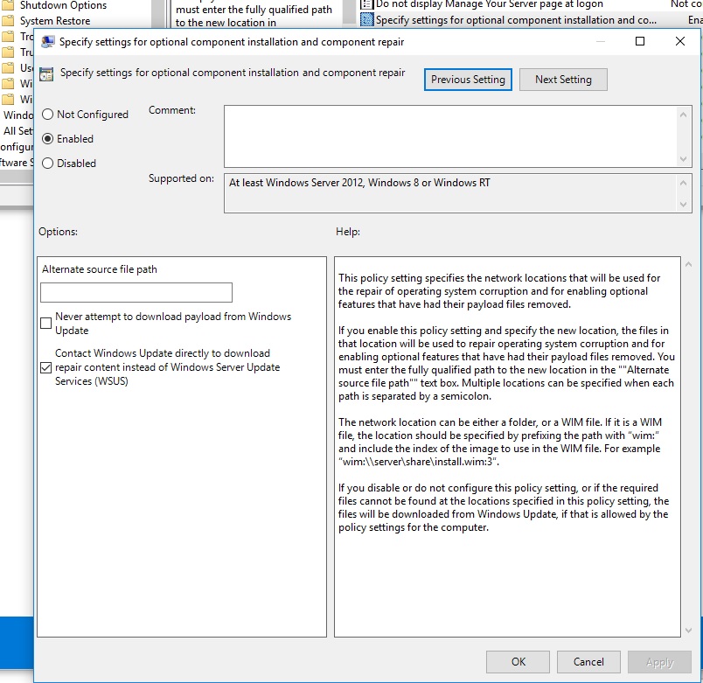Image resolution: width=703 pixels, height=683 pixels.
Task: Uncheck Contact Windows Update directly checkbox
Action: [x=45, y=367]
